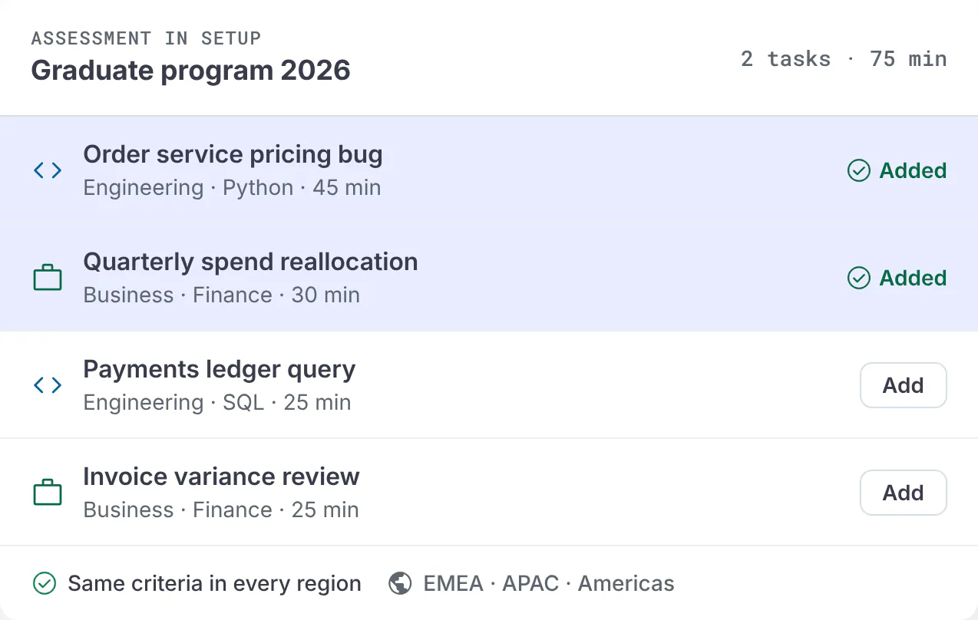Add Invoice variance review to assessment

[x=903, y=493]
